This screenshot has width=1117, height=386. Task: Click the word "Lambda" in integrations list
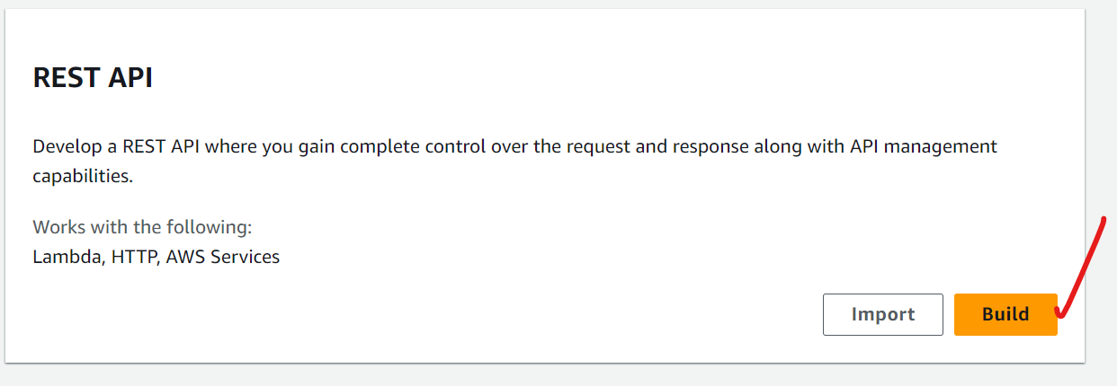[67, 257]
